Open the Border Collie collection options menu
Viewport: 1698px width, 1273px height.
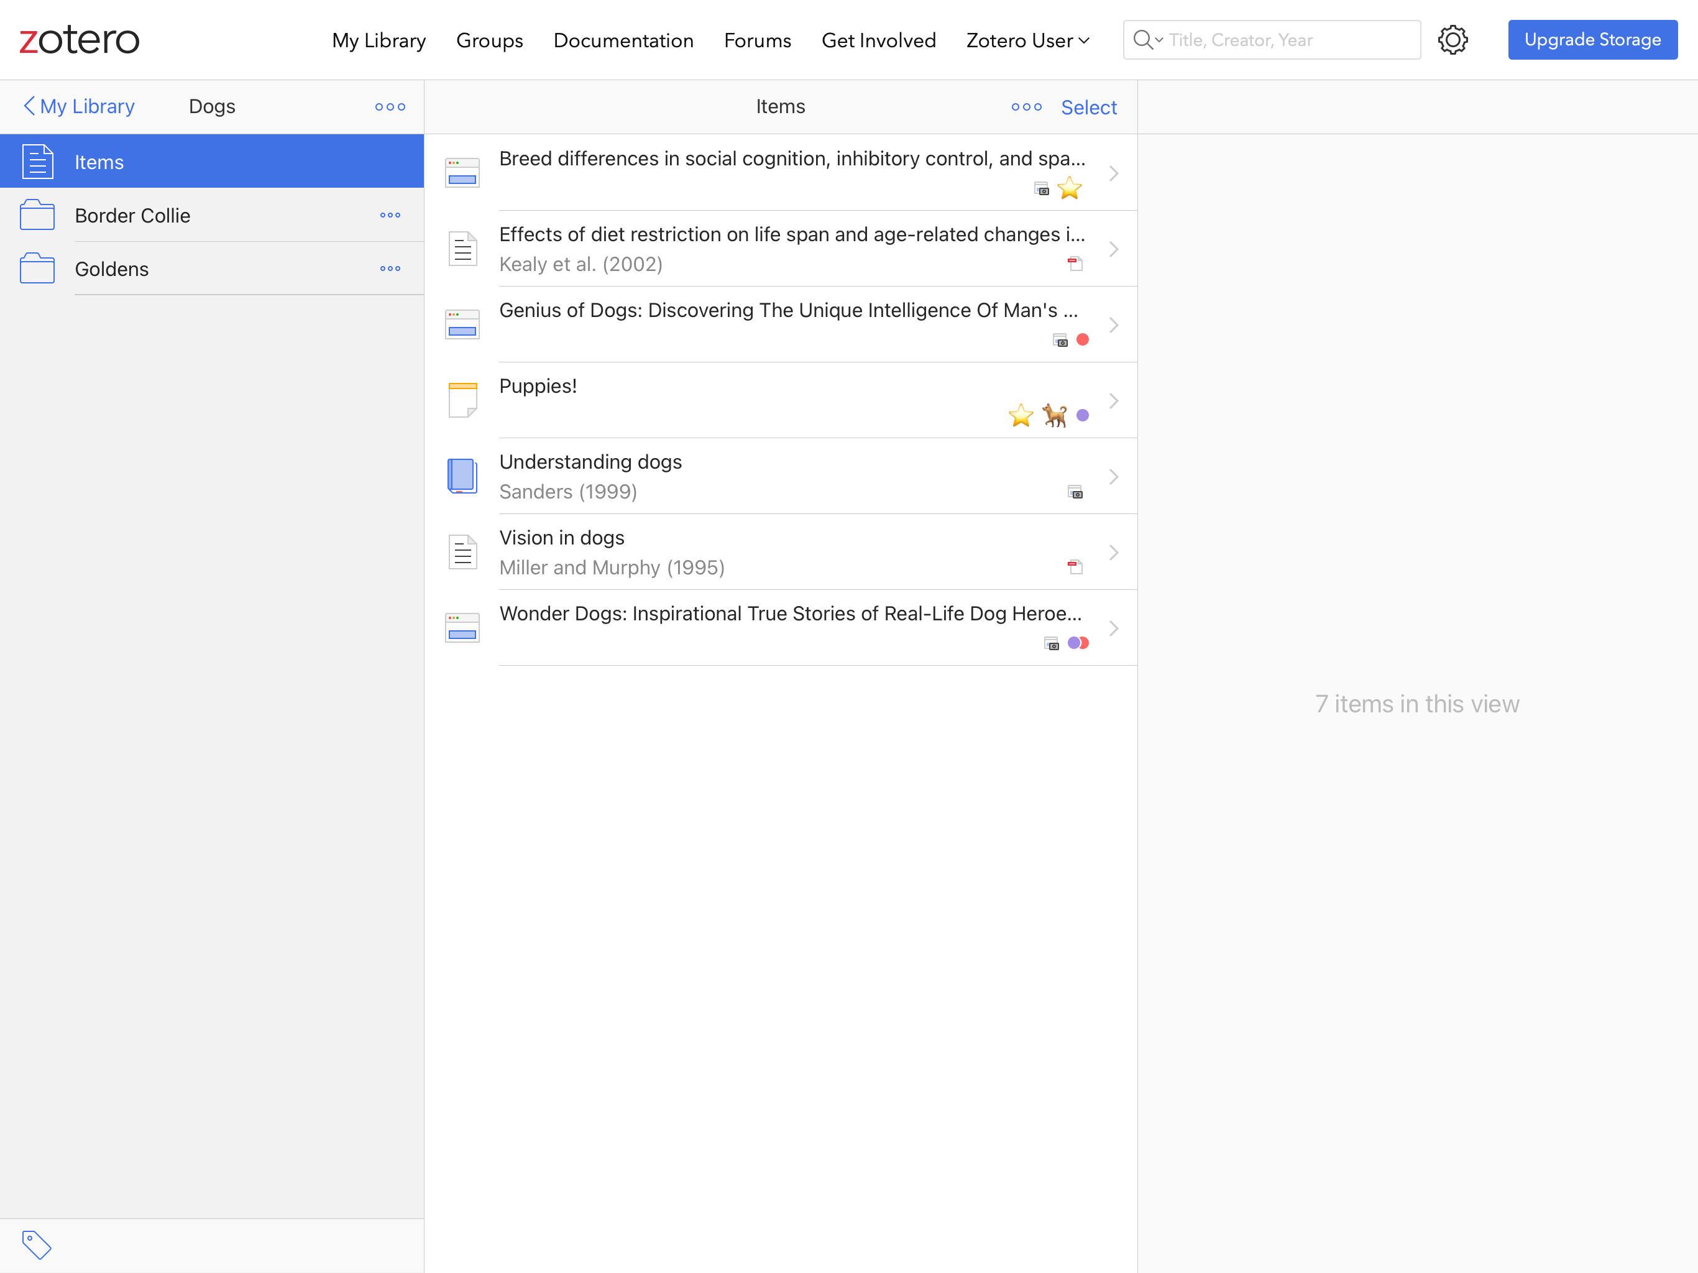pos(390,216)
